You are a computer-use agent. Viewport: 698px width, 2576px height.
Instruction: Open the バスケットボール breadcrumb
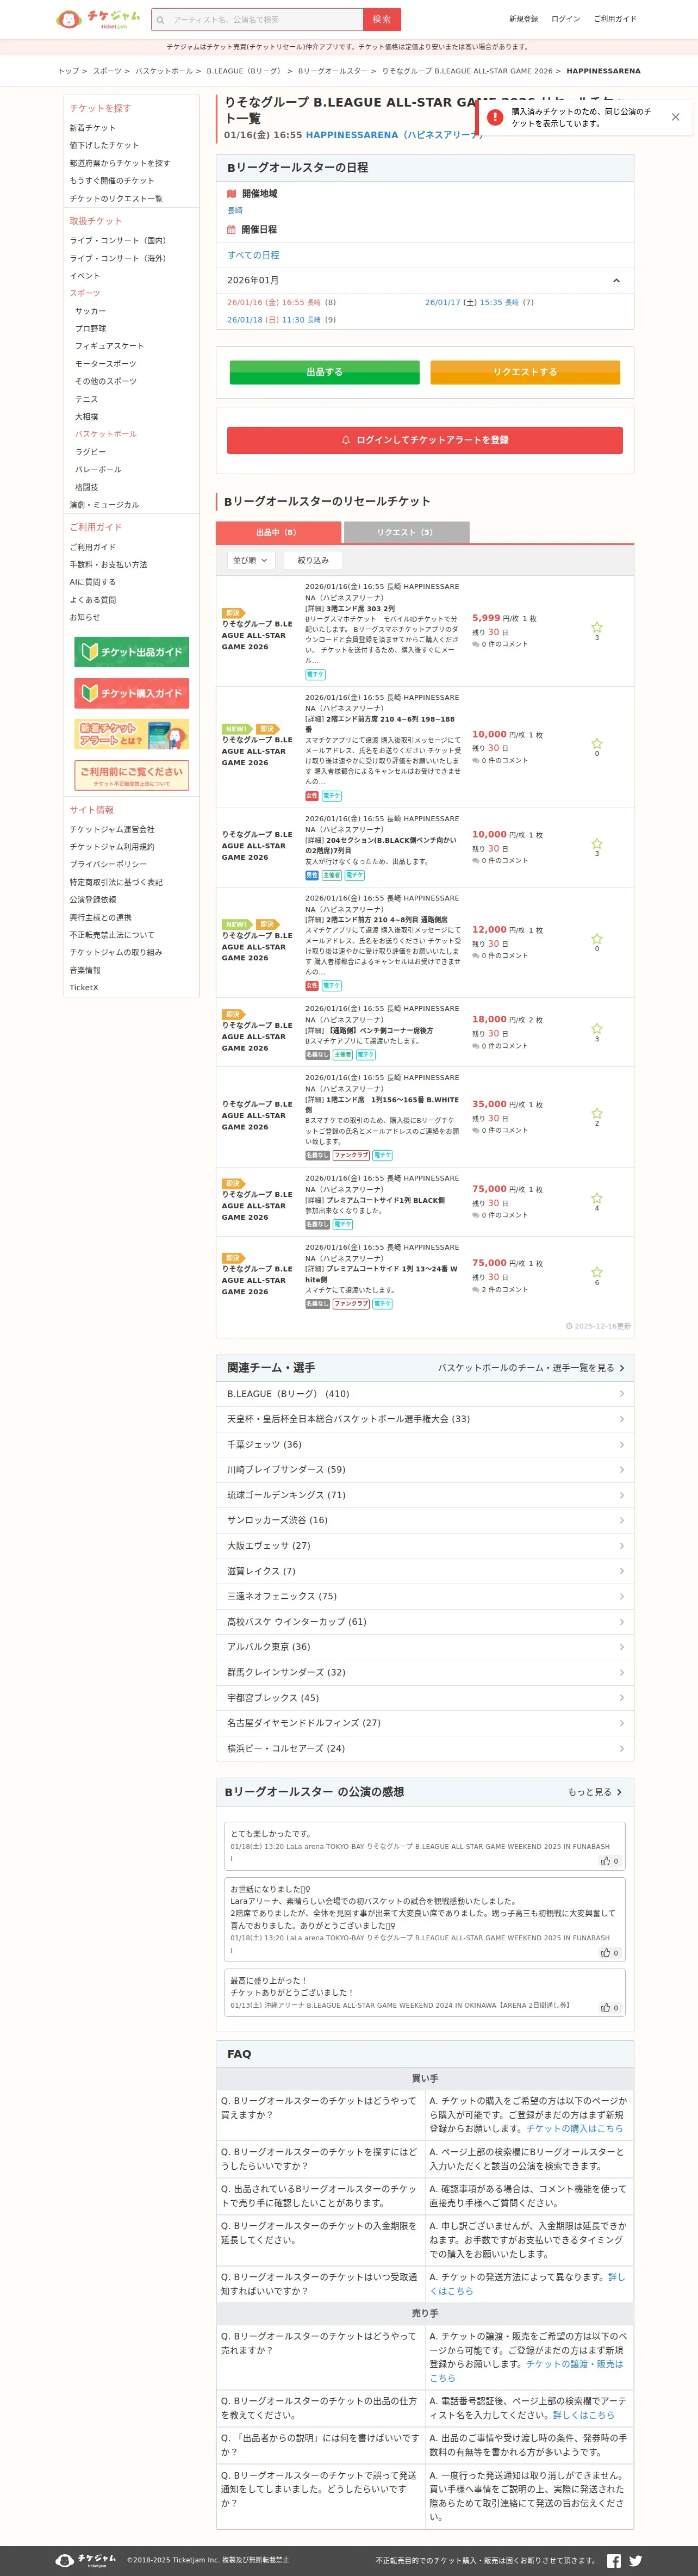click(x=164, y=71)
